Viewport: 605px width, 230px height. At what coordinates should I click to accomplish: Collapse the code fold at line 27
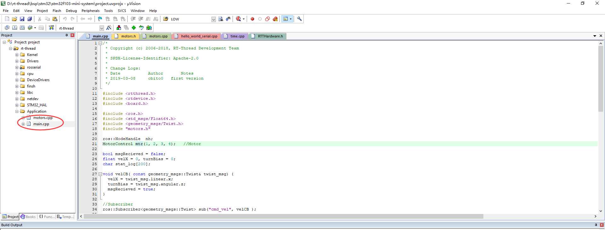coord(100,174)
